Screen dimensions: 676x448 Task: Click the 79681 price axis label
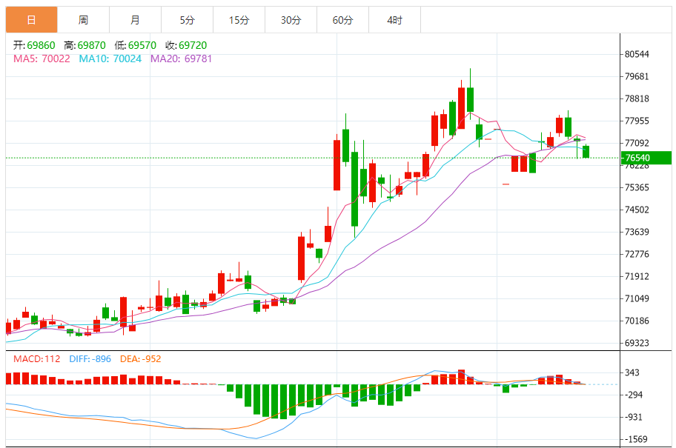pyautogui.click(x=637, y=76)
